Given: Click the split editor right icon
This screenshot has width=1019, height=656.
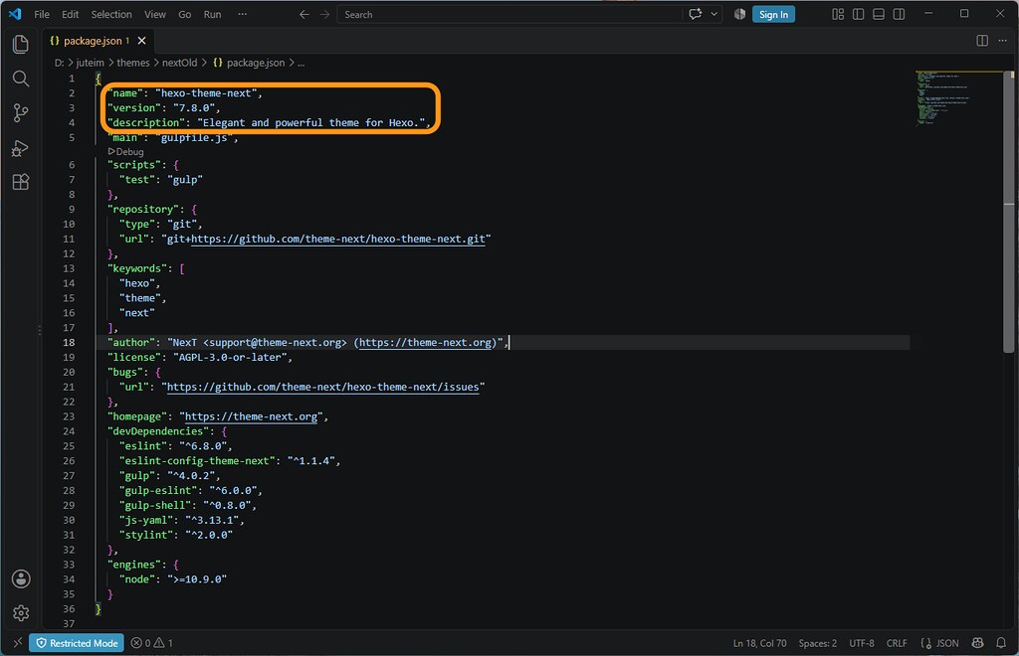Looking at the screenshot, I should [x=982, y=41].
